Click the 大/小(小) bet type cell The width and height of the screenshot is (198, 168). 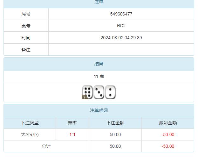30,134
